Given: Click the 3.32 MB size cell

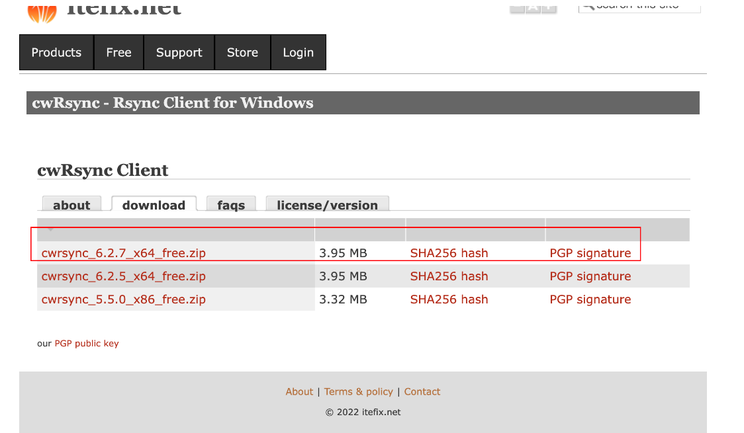Looking at the screenshot, I should [x=343, y=299].
